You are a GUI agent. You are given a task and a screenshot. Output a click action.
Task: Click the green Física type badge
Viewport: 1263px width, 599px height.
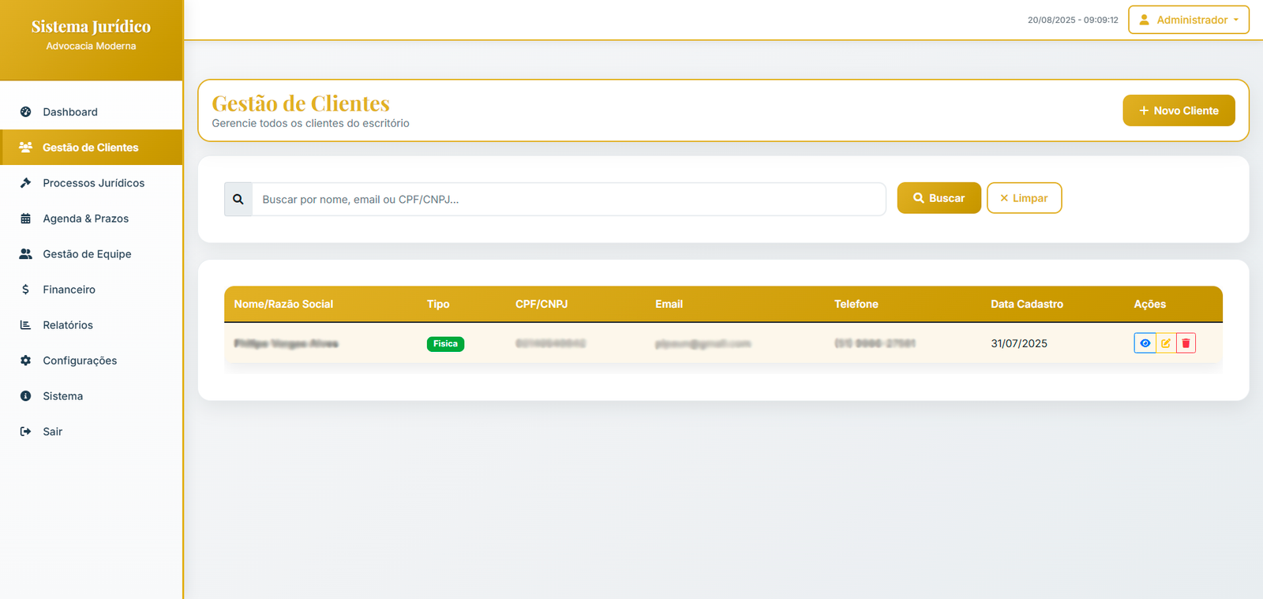click(x=445, y=344)
